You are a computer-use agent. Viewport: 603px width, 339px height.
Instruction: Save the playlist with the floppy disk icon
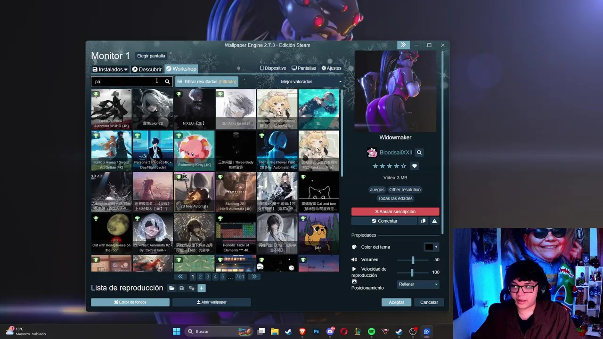coord(182,288)
